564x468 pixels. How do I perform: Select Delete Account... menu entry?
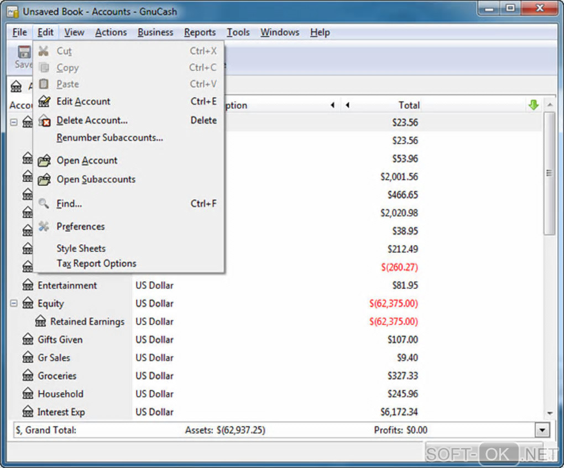coord(128,120)
